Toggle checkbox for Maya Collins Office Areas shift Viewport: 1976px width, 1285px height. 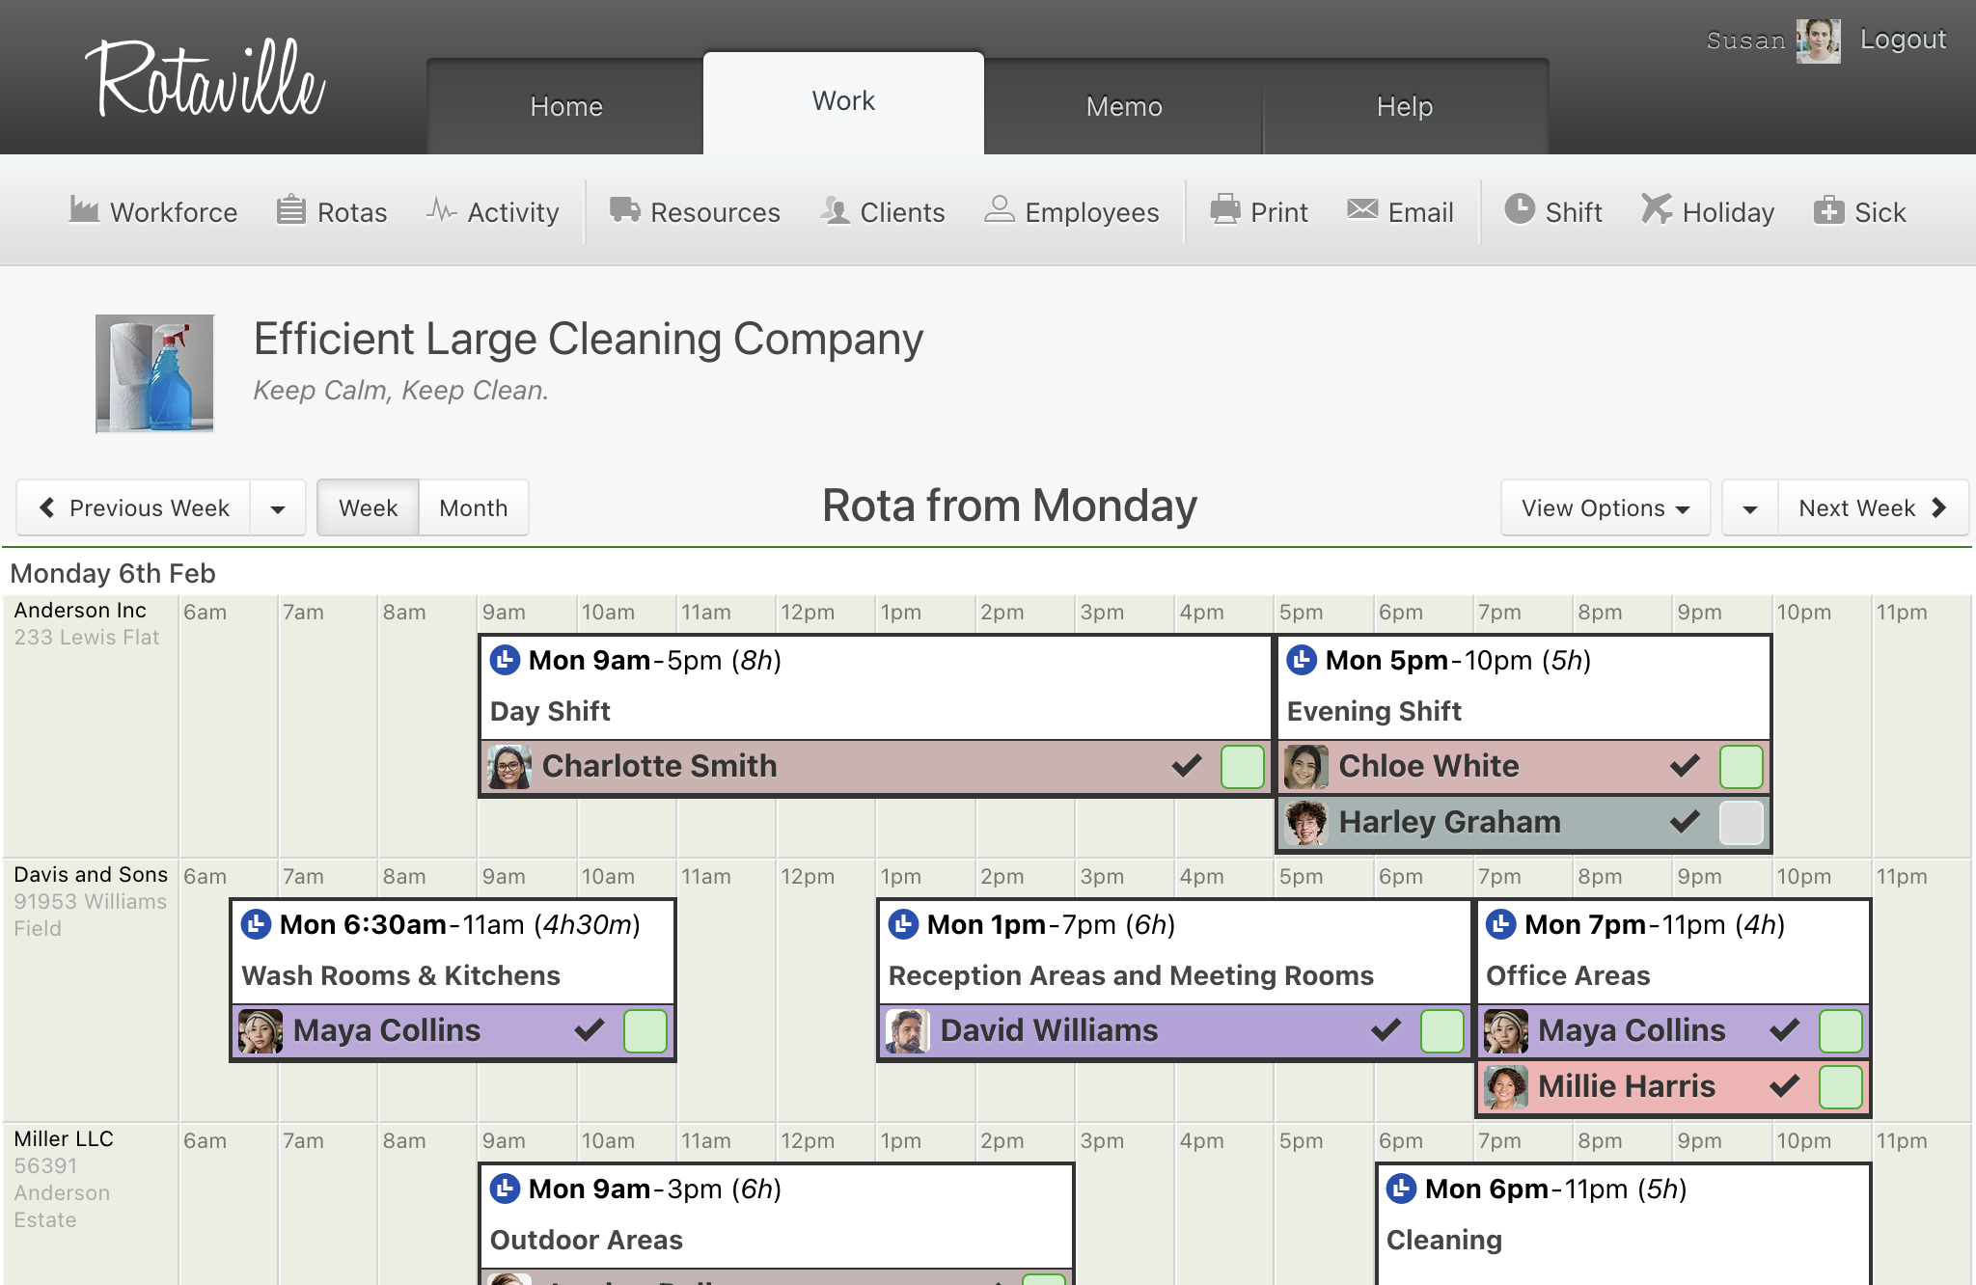click(1841, 1031)
